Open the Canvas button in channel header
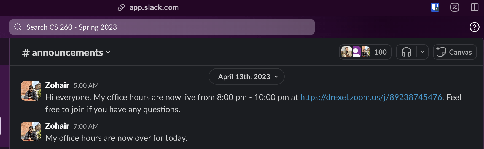This screenshot has width=484, height=149. pos(455,52)
